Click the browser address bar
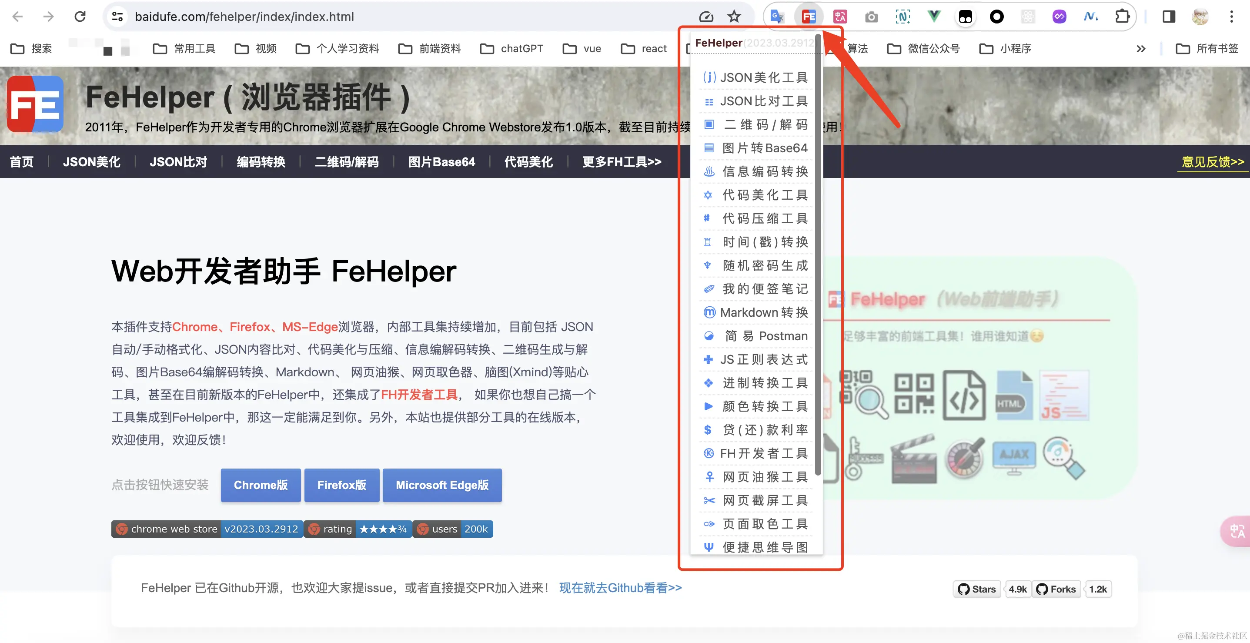This screenshot has height=643, width=1250. 340,16
